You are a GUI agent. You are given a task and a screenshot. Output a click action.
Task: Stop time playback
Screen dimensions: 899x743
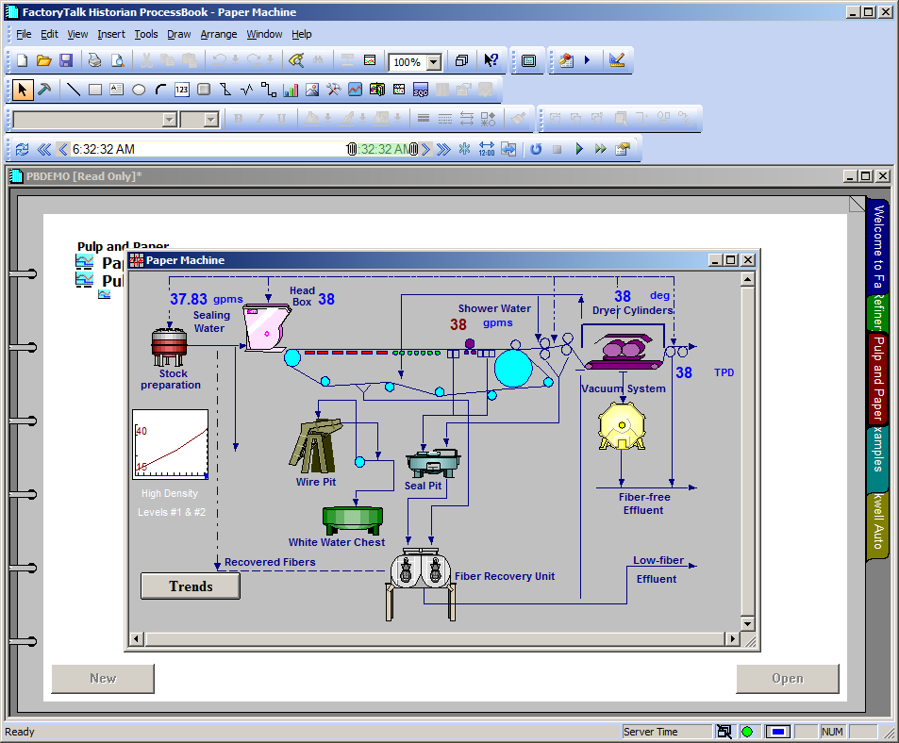[x=557, y=149]
